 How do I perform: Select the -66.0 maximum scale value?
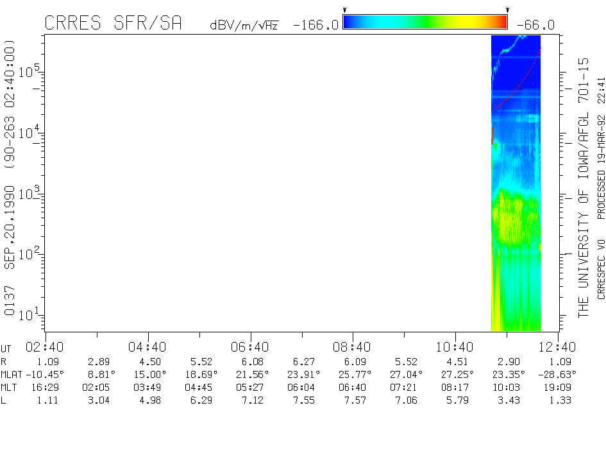(x=535, y=25)
